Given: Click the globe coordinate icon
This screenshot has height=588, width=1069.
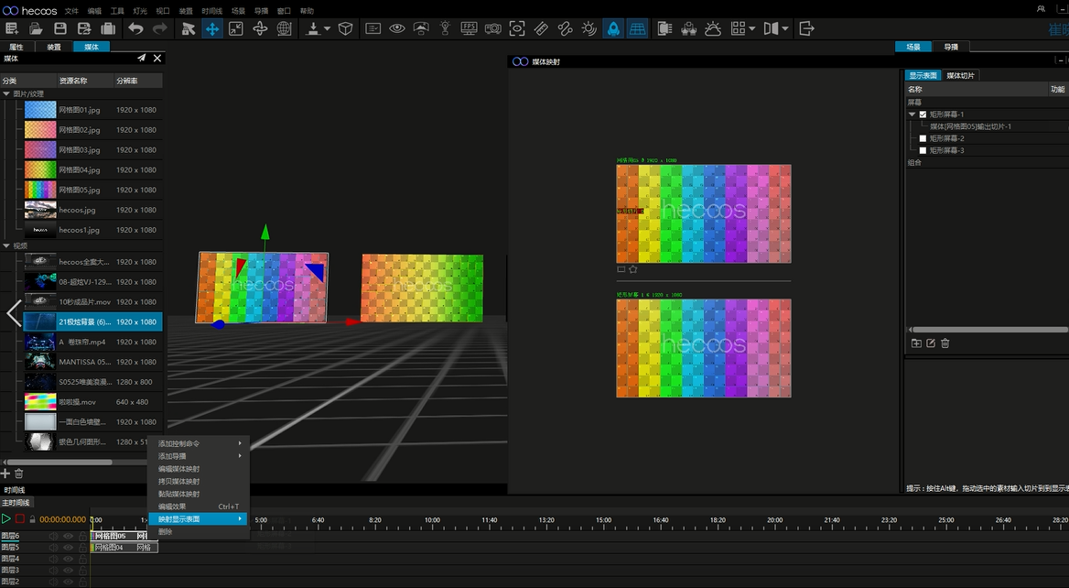Looking at the screenshot, I should 285,28.
